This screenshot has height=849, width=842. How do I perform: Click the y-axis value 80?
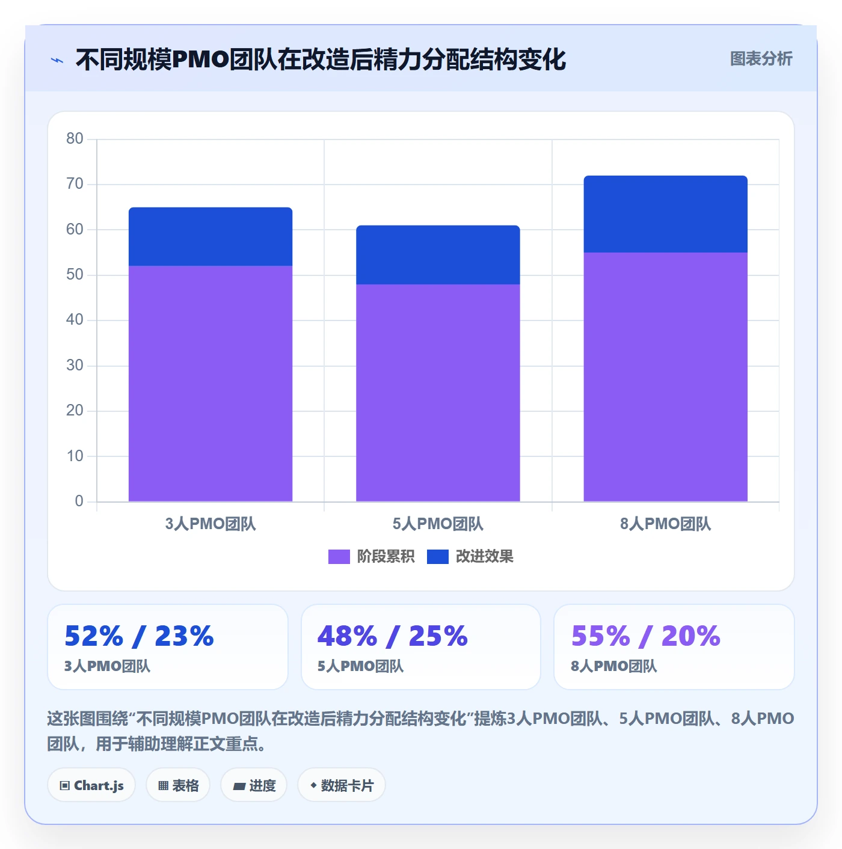(75, 139)
